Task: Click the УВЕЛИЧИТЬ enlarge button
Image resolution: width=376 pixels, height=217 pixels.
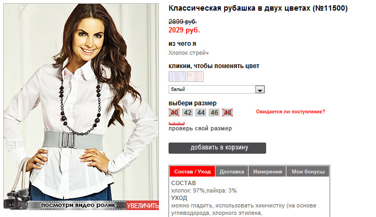Action: point(143,205)
